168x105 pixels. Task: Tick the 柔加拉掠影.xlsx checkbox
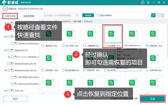[64, 70]
